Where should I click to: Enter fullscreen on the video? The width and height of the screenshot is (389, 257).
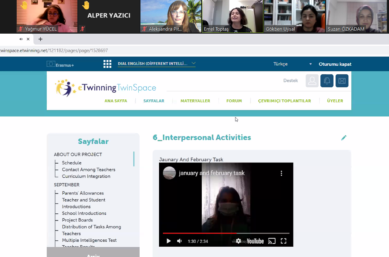pyautogui.click(x=283, y=241)
